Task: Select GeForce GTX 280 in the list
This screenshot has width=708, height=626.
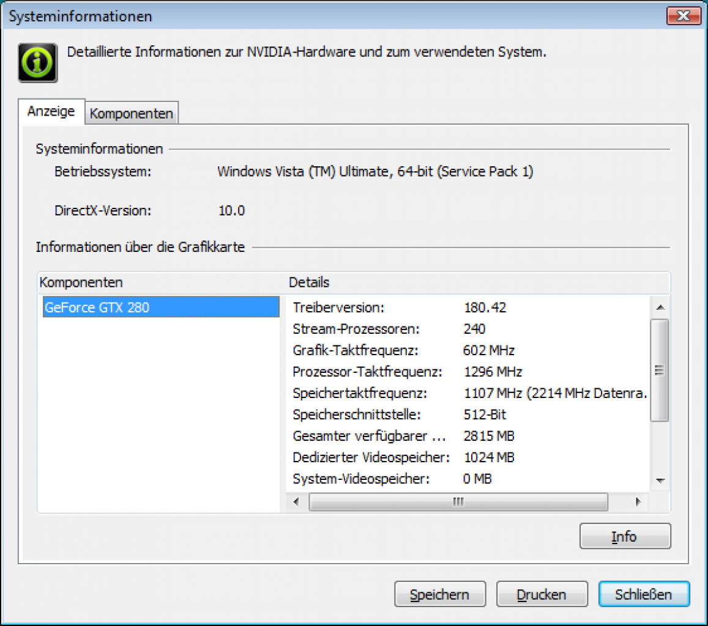Action: (161, 307)
